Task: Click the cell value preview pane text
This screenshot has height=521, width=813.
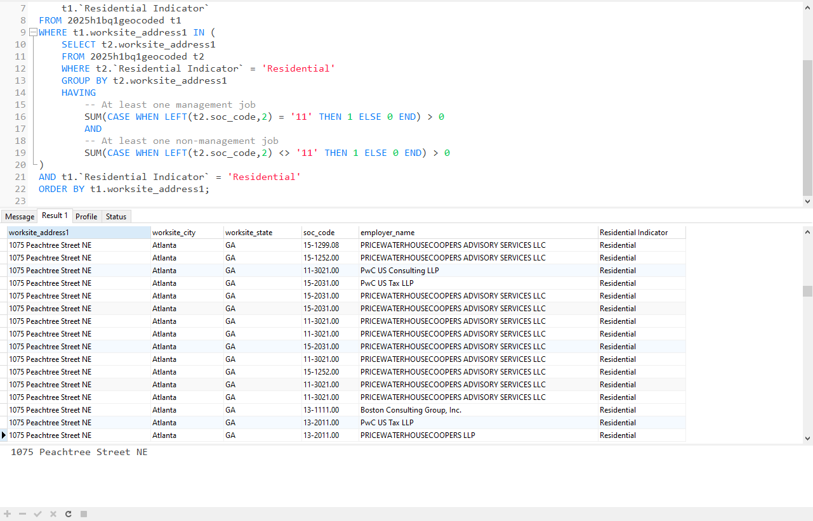Action: coord(79,452)
